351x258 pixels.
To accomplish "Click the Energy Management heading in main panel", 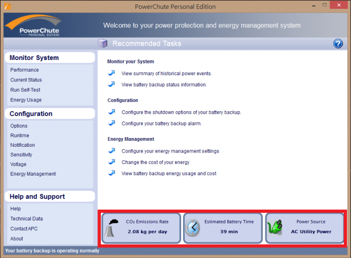I will (x=131, y=139).
